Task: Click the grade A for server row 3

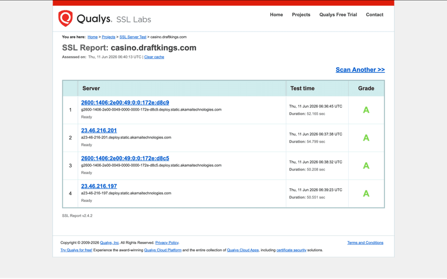Action: coord(366,166)
